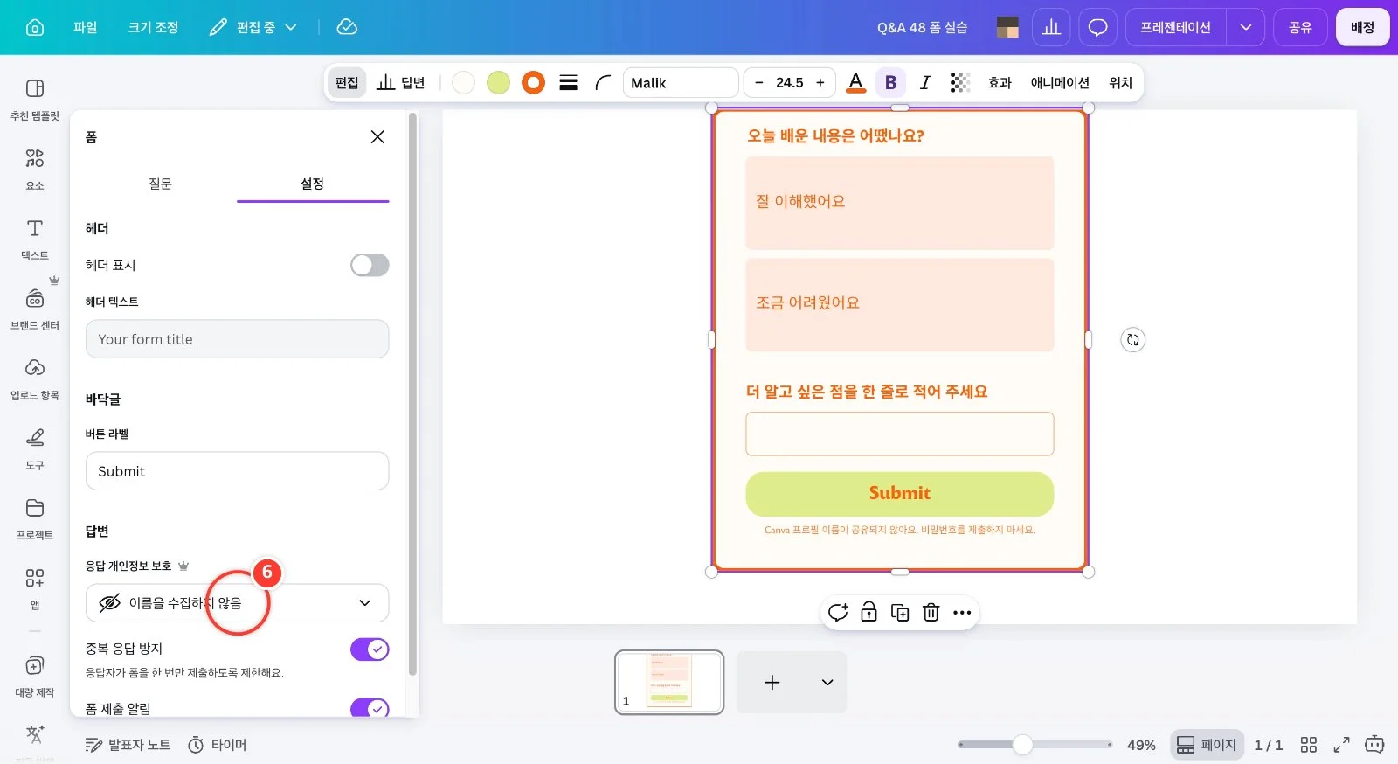Screen dimensions: 1398x764
Task: Switch to the Questions (질문) tab
Action: [x=160, y=184]
